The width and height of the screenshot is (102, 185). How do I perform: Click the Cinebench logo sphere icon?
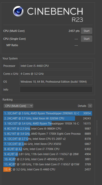coord(18,11)
